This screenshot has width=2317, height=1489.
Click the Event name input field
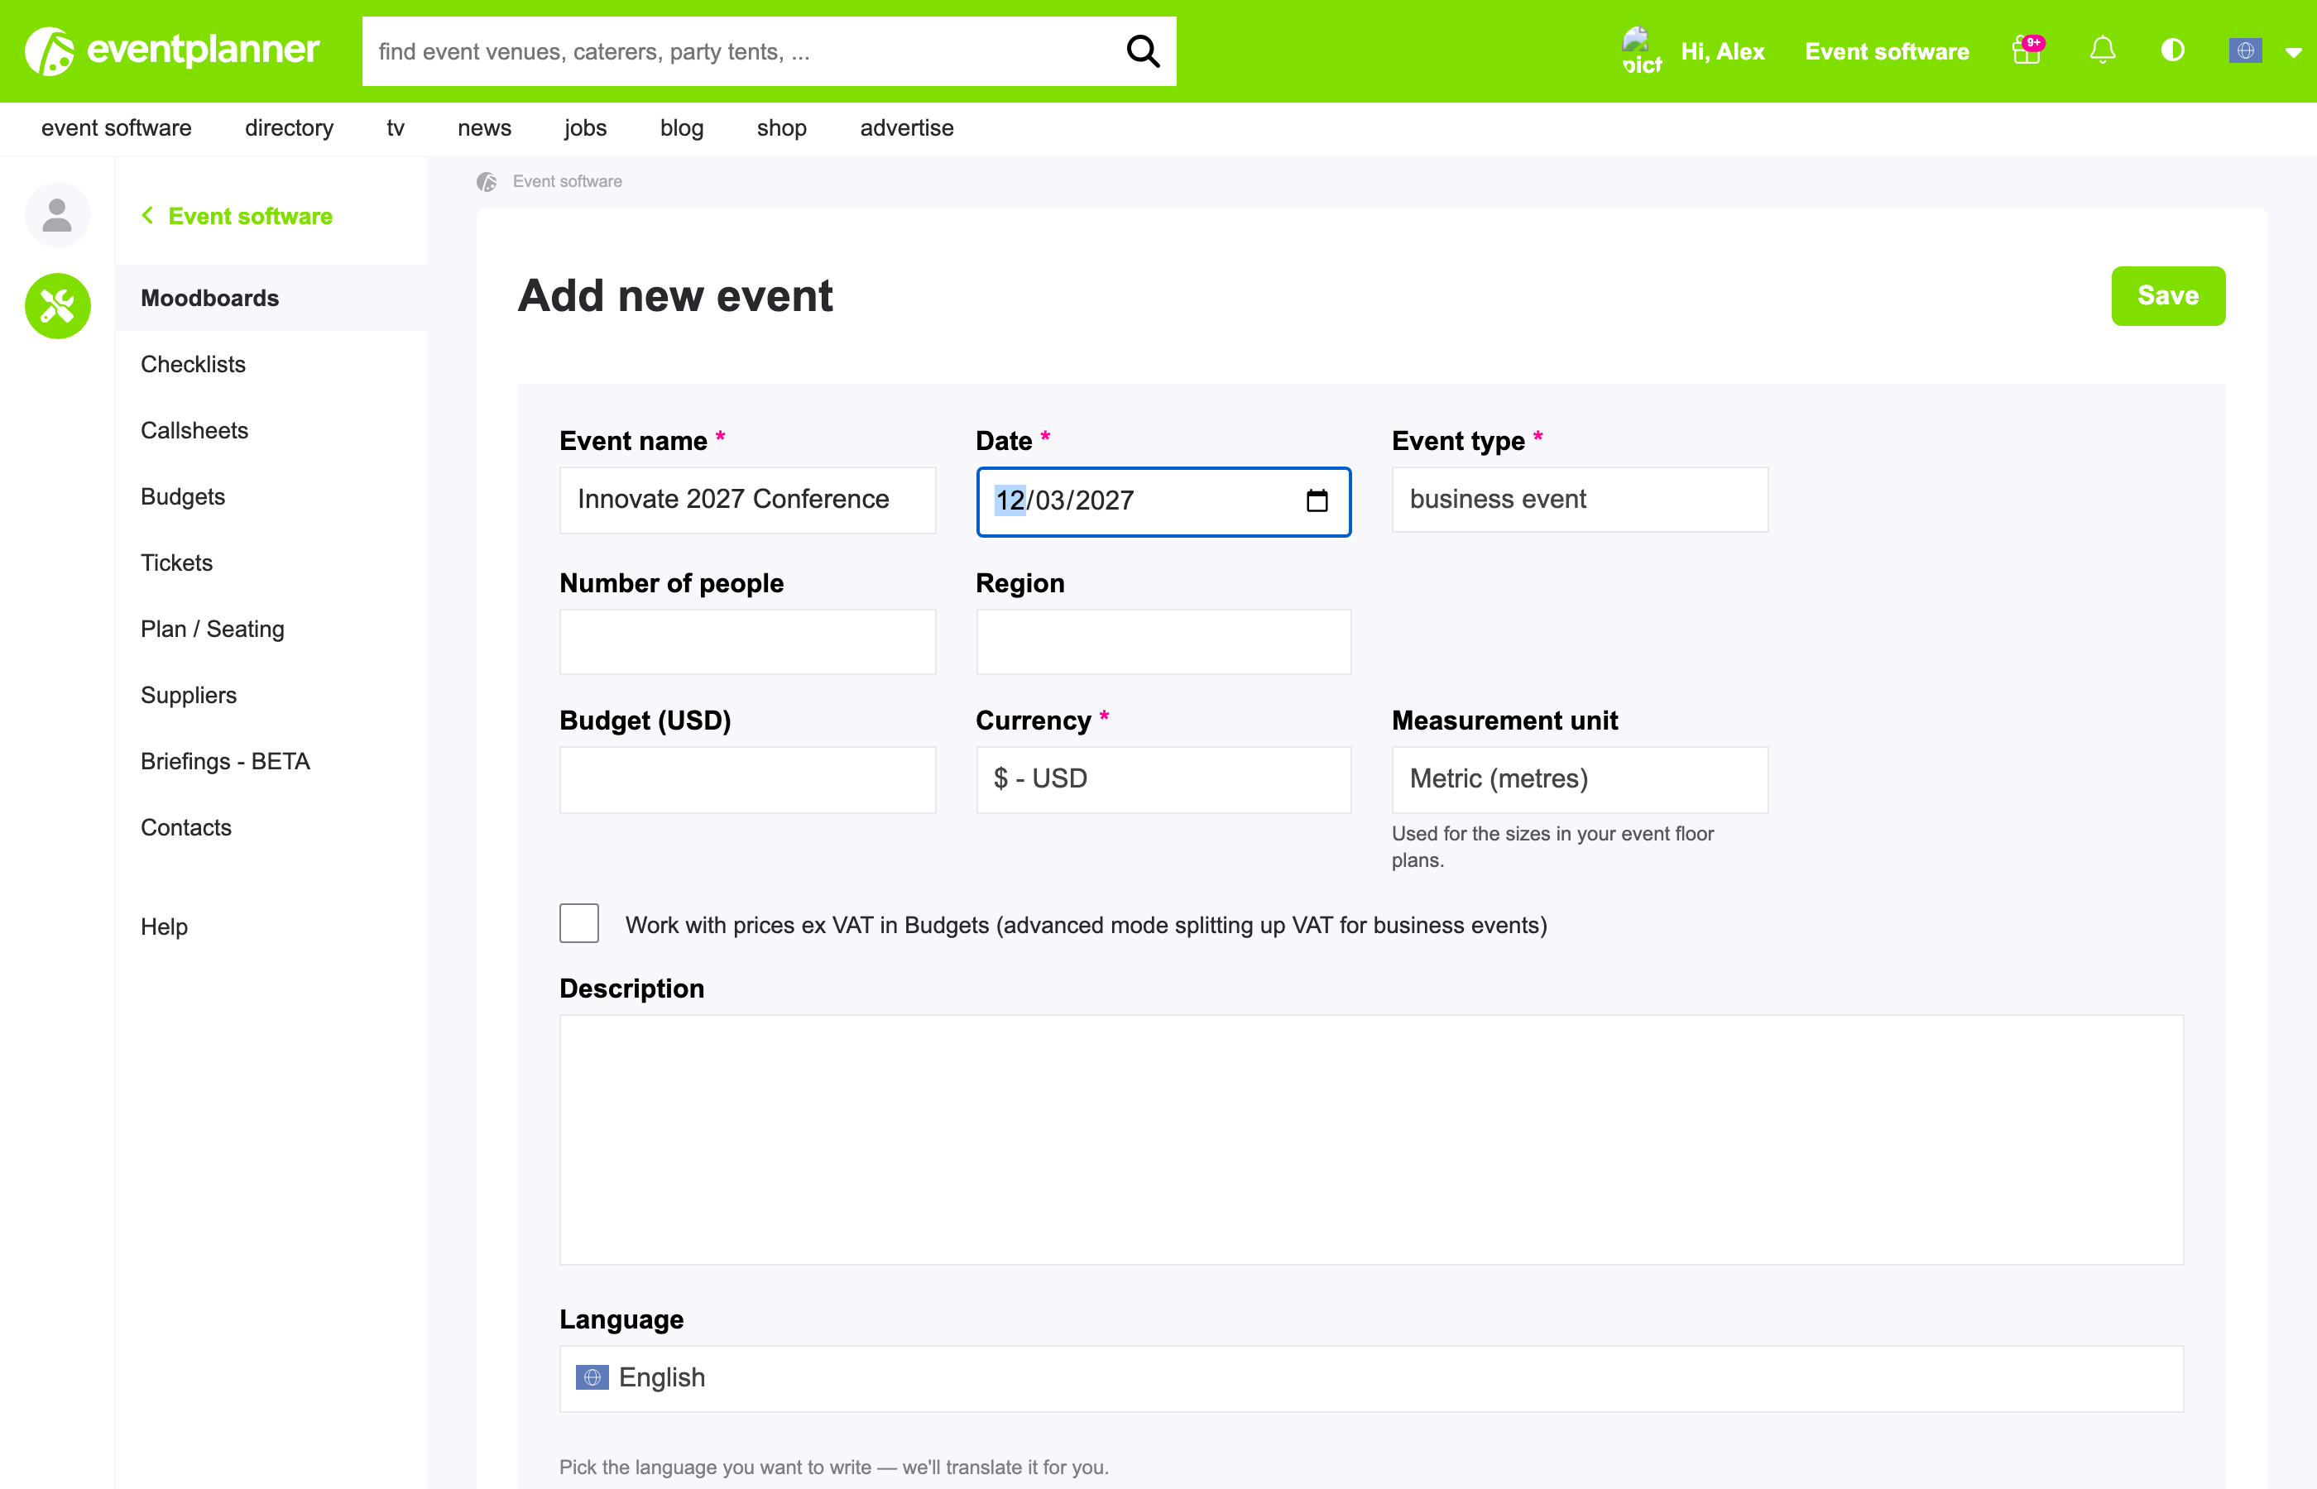tap(747, 500)
